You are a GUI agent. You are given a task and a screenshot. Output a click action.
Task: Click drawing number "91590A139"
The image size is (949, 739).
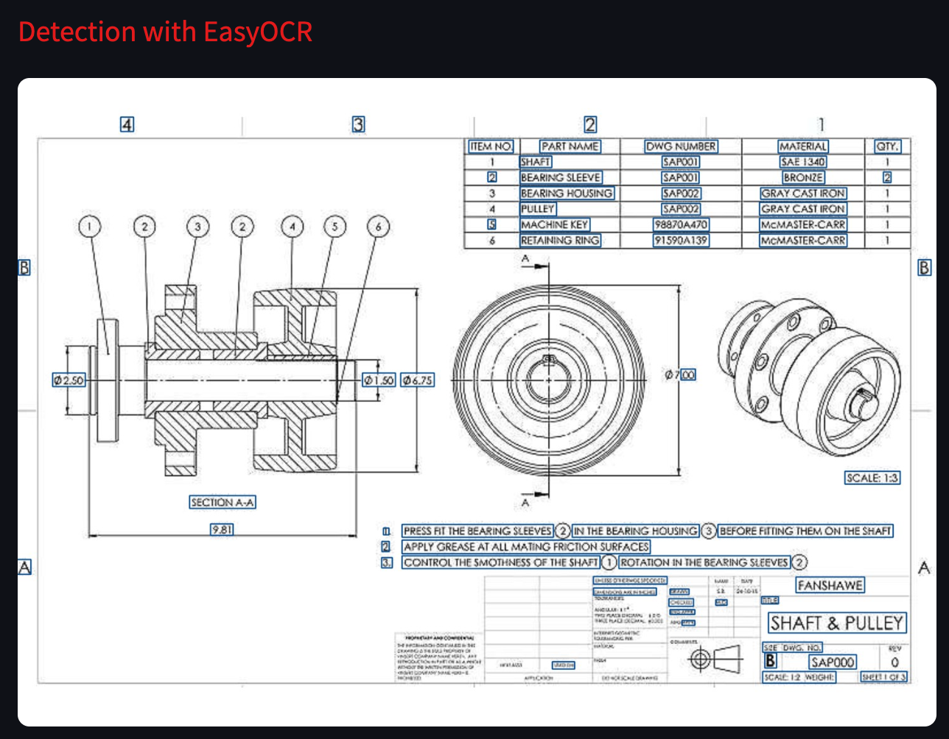[681, 240]
